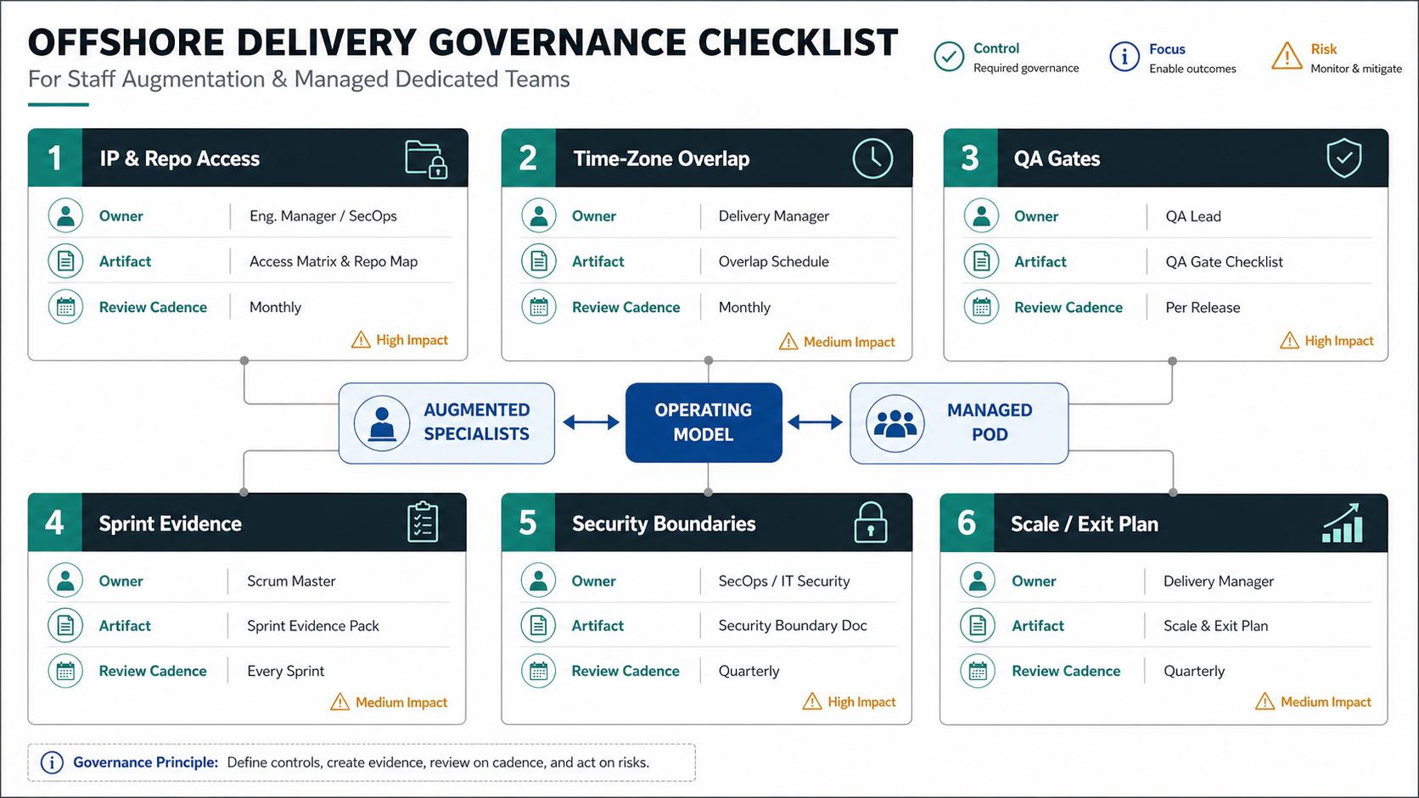Click the Artifact document icon in QA Gates
The width and height of the screenshot is (1419, 798).
pos(981,261)
